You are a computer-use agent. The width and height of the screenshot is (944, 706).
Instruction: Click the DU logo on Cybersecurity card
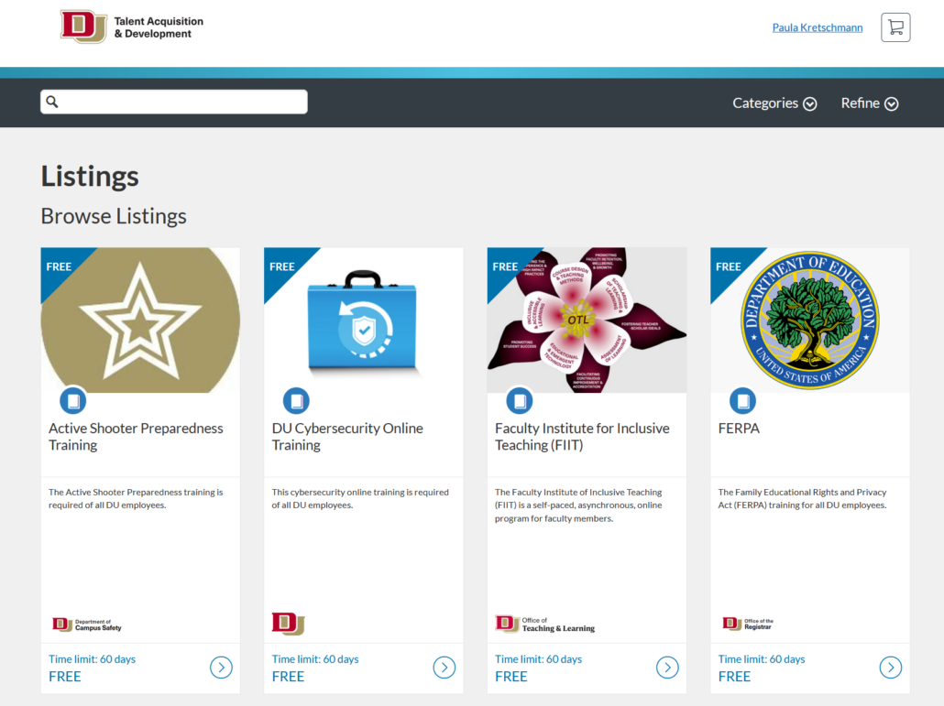coord(288,623)
